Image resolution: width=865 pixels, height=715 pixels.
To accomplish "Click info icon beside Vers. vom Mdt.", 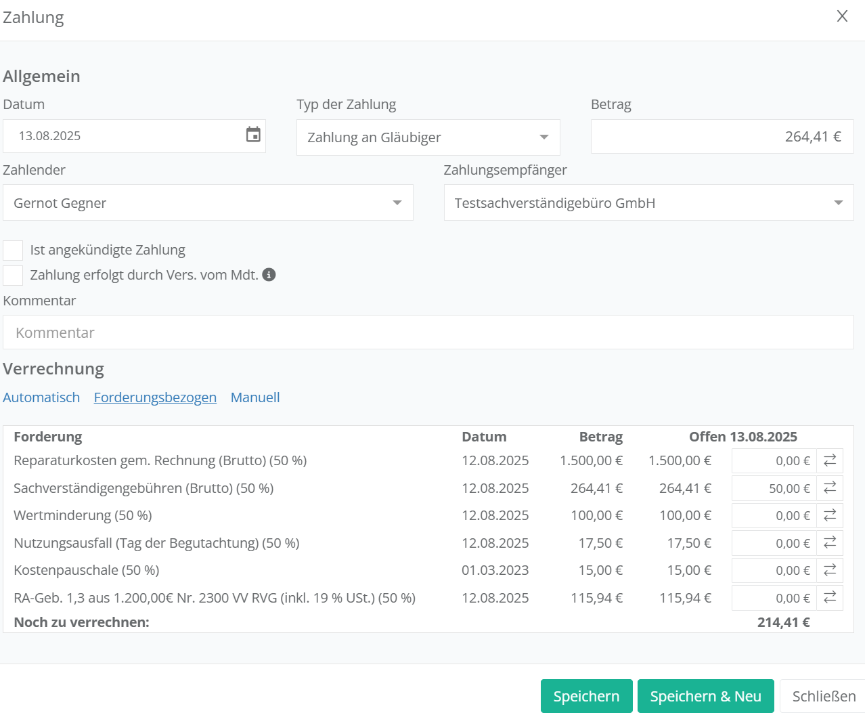I will pos(269,275).
